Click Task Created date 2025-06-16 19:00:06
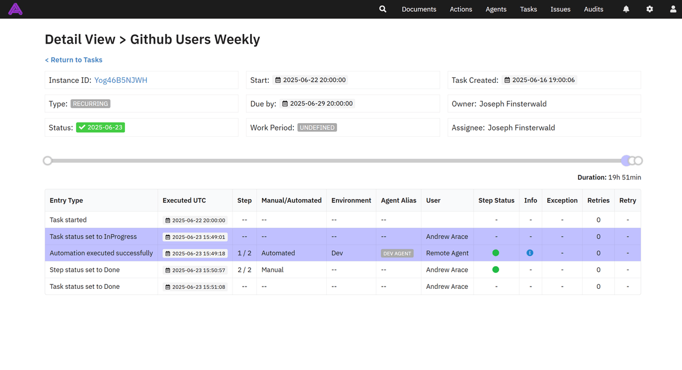The height and width of the screenshot is (370, 682). [x=540, y=80]
